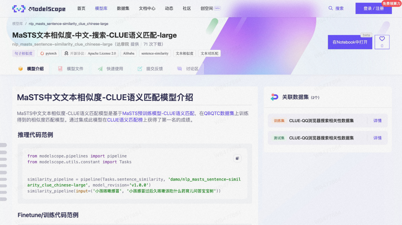Viewport: 402px width, 225px height.
Task: Switch to the 提交反馈 tab
Action: tap(150, 69)
